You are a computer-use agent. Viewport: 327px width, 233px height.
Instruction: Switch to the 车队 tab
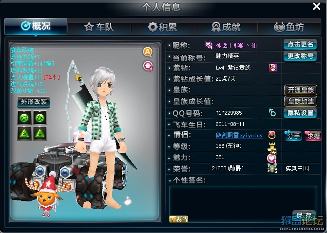click(x=99, y=27)
